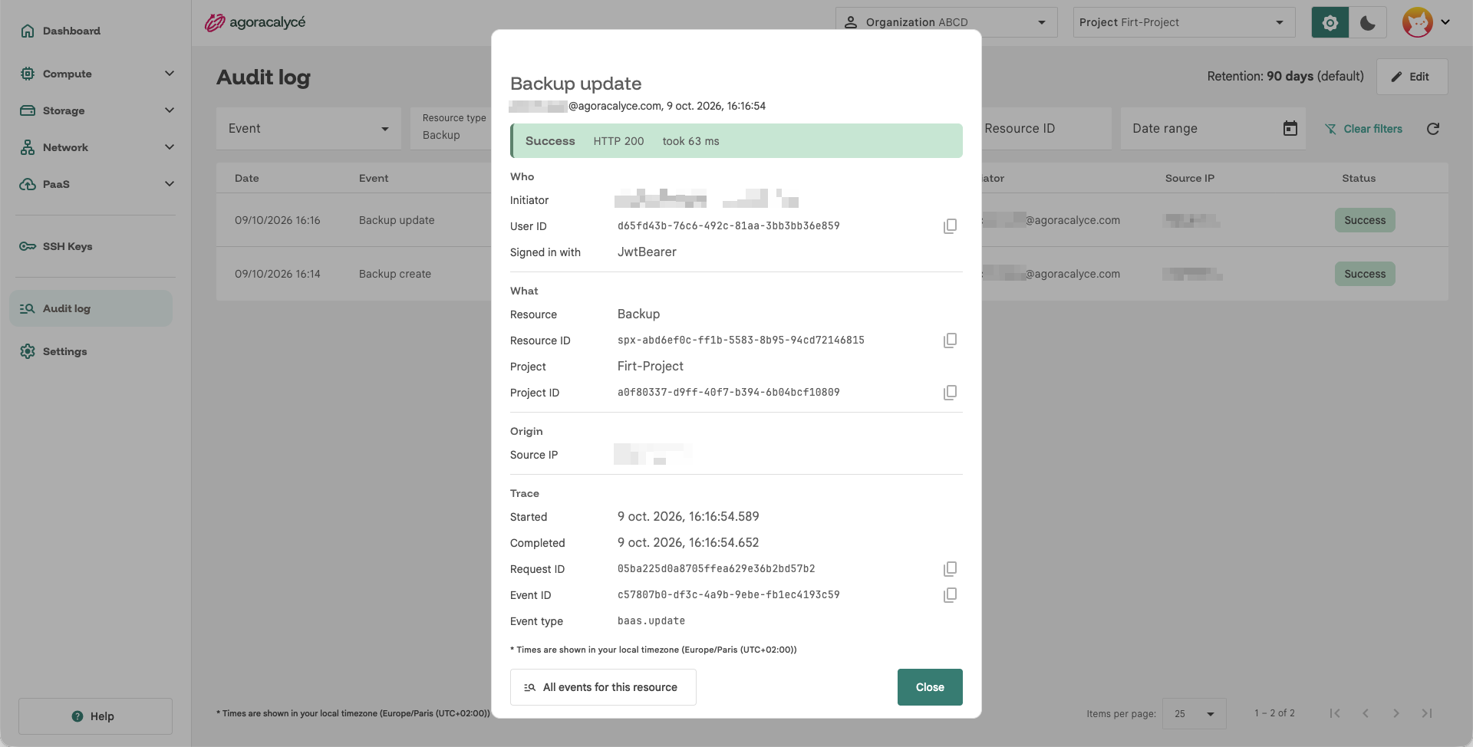Copy the Request ID value
This screenshot has width=1473, height=747.
(950, 569)
